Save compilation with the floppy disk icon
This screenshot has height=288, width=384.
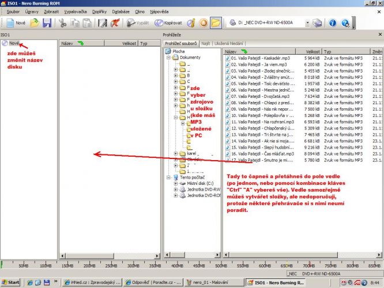click(x=47, y=23)
